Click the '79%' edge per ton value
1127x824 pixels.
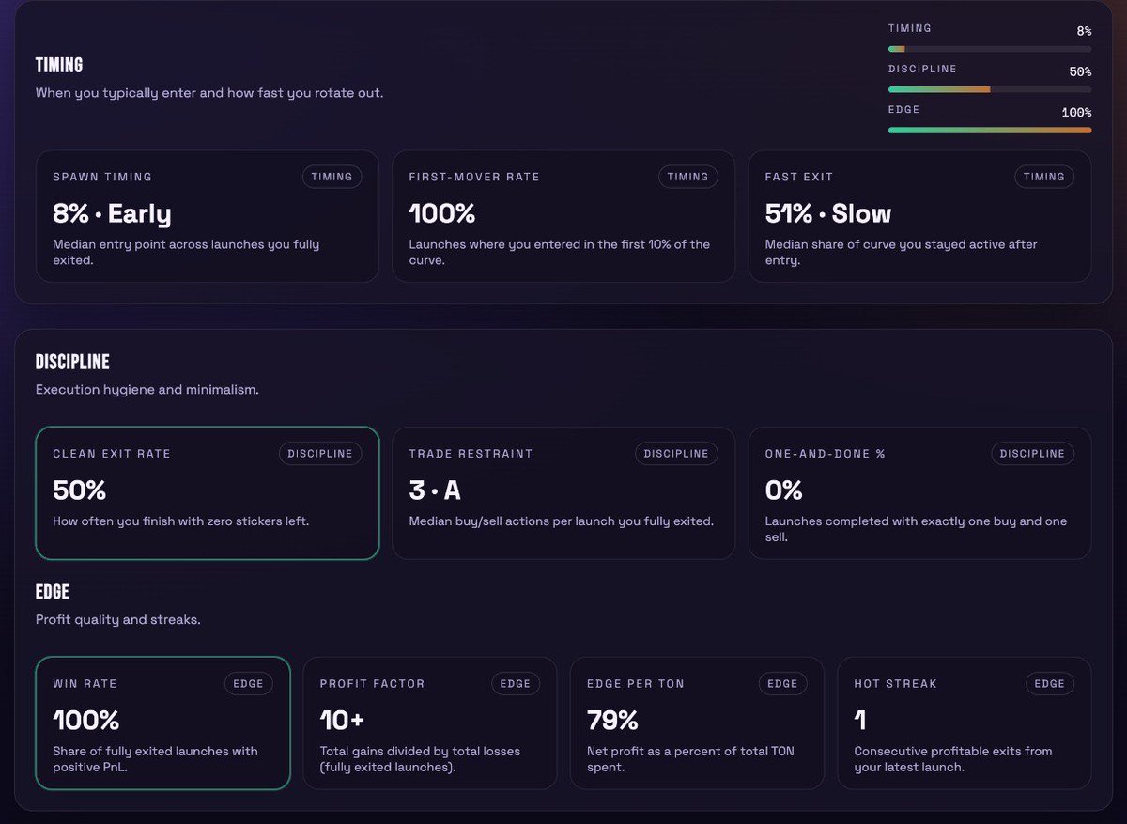[x=612, y=721]
